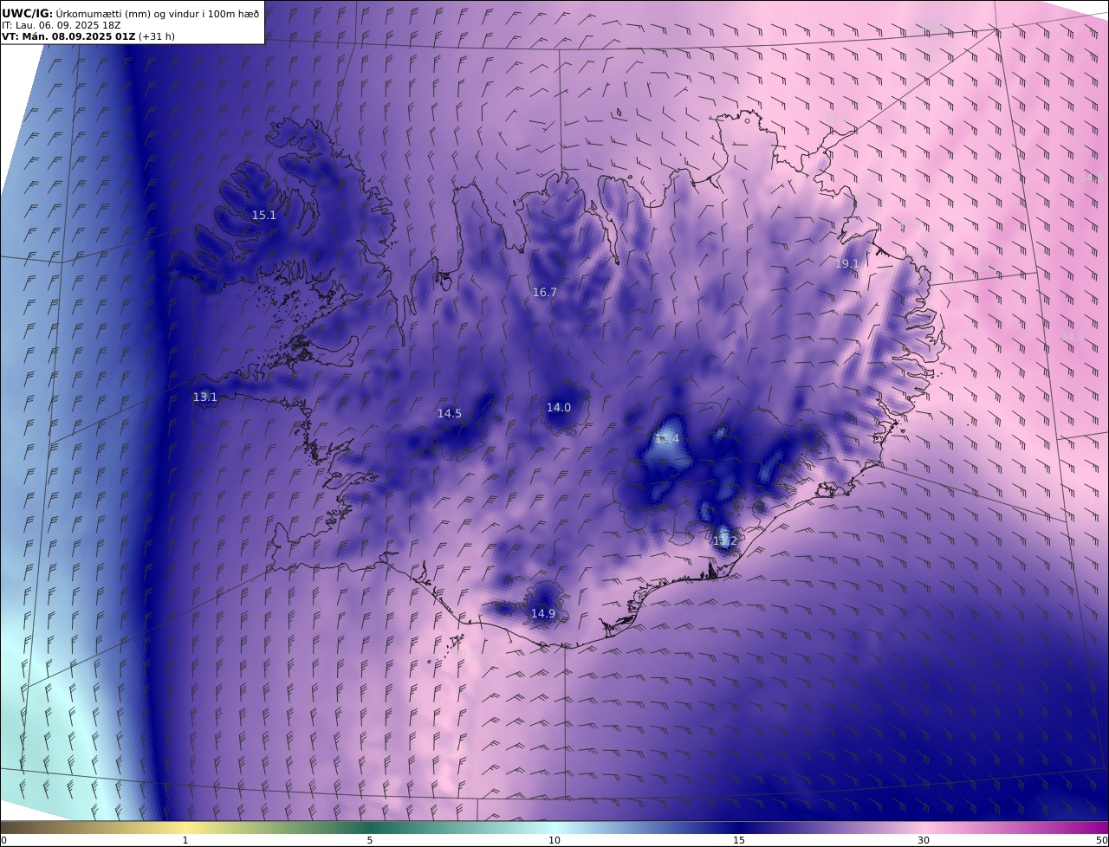Click the pink section of the colorbar near 30
This screenshot has width=1109, height=847.
924,827
